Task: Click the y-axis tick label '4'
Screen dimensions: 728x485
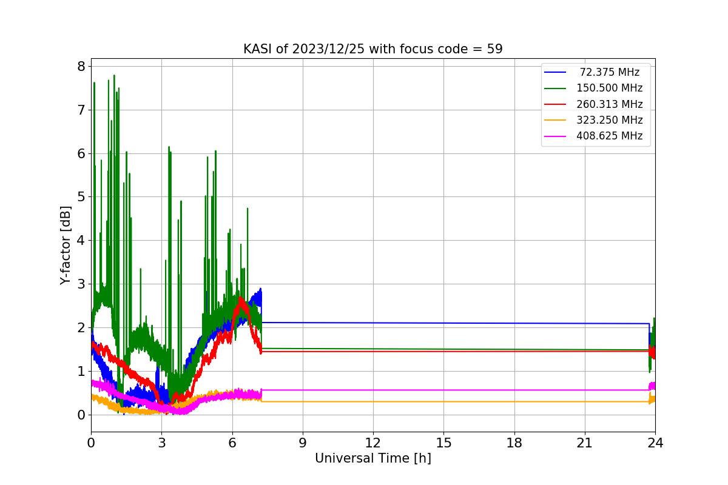Action: coord(81,241)
